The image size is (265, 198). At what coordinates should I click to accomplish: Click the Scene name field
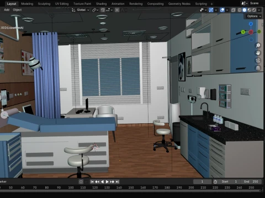[x=256, y=3]
